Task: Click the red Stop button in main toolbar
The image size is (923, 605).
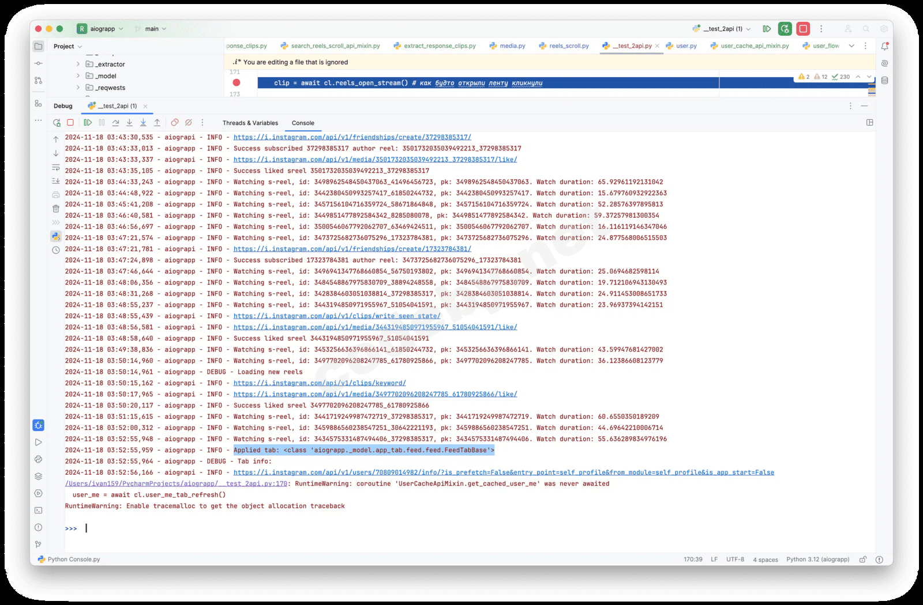Action: coord(803,29)
